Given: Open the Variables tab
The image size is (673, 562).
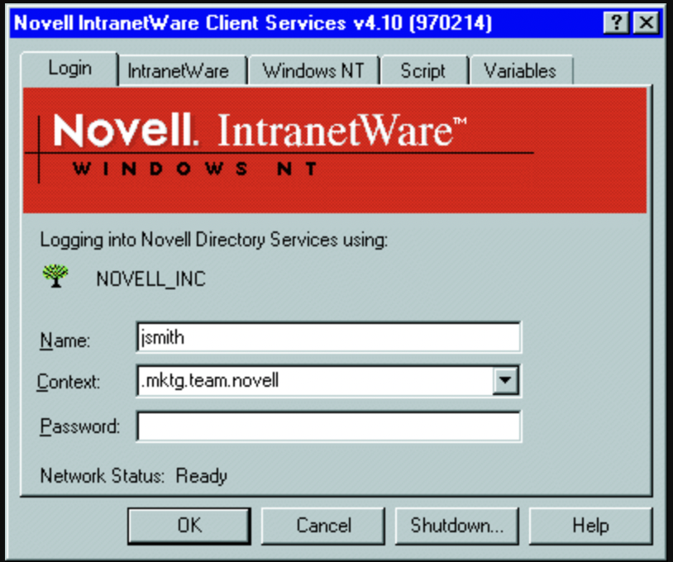Looking at the screenshot, I should pyautogui.click(x=520, y=71).
